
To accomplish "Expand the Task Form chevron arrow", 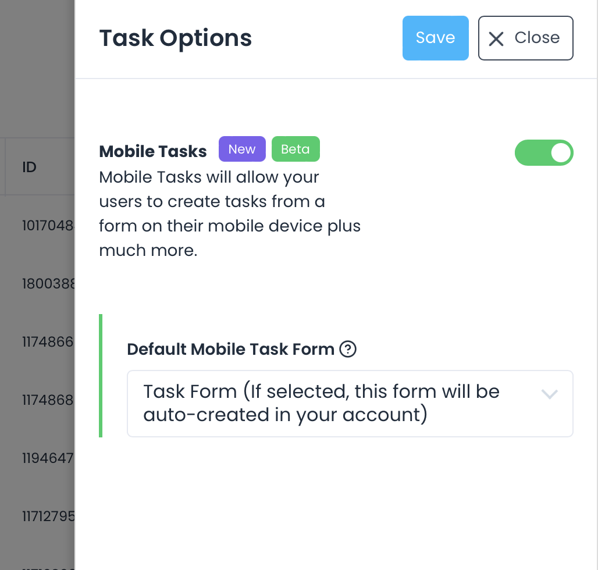I will coord(549,394).
